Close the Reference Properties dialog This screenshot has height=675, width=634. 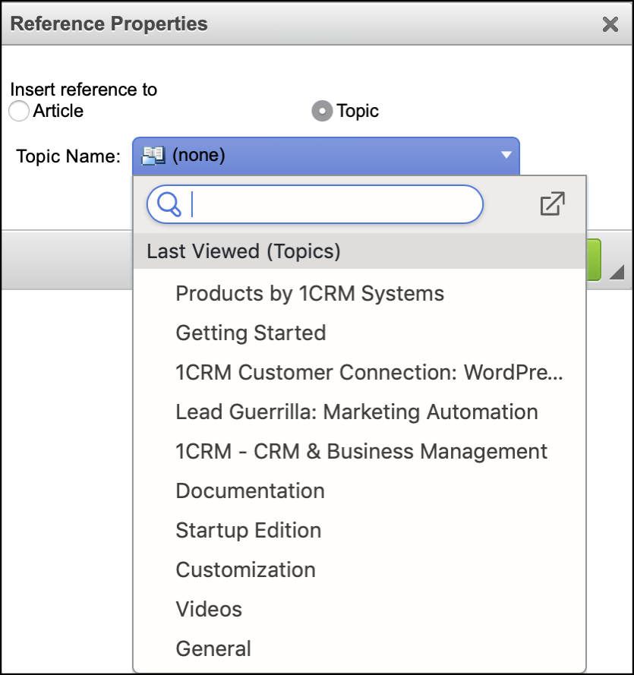pyautogui.click(x=610, y=24)
